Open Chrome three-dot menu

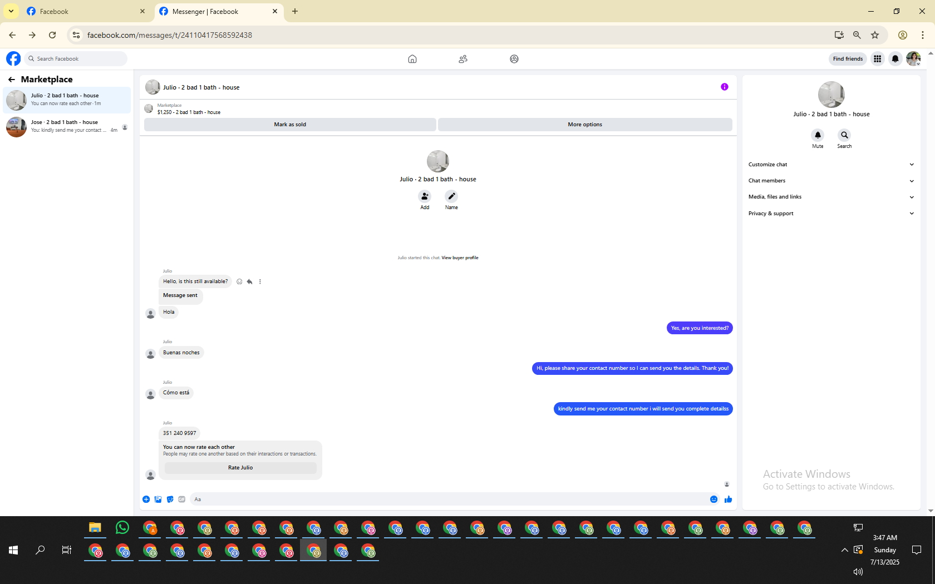click(923, 35)
